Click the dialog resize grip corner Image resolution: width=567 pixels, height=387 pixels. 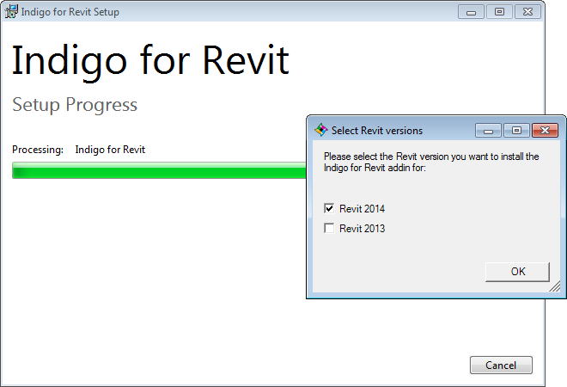(x=555, y=286)
